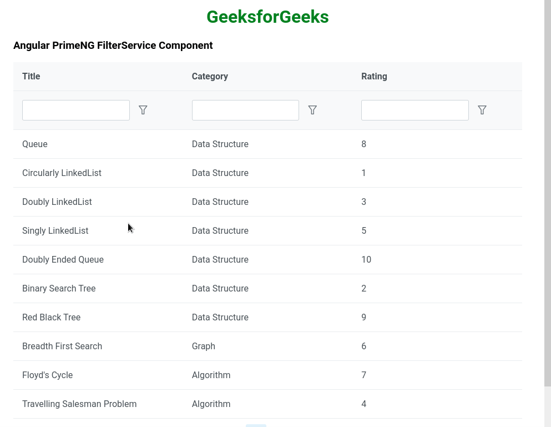Select the Circularly LinkedList row
551x427 pixels.
[x=62, y=173]
